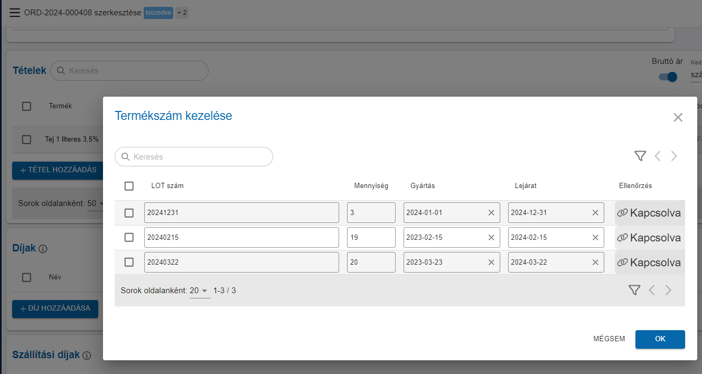The width and height of the screenshot is (702, 374).
Task: Click Kapcsolva link for LOT 20240322
Action: (649, 262)
